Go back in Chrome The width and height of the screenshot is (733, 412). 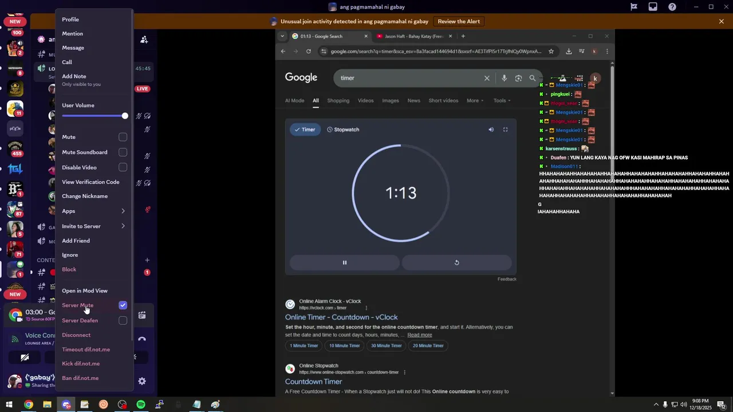[283, 51]
